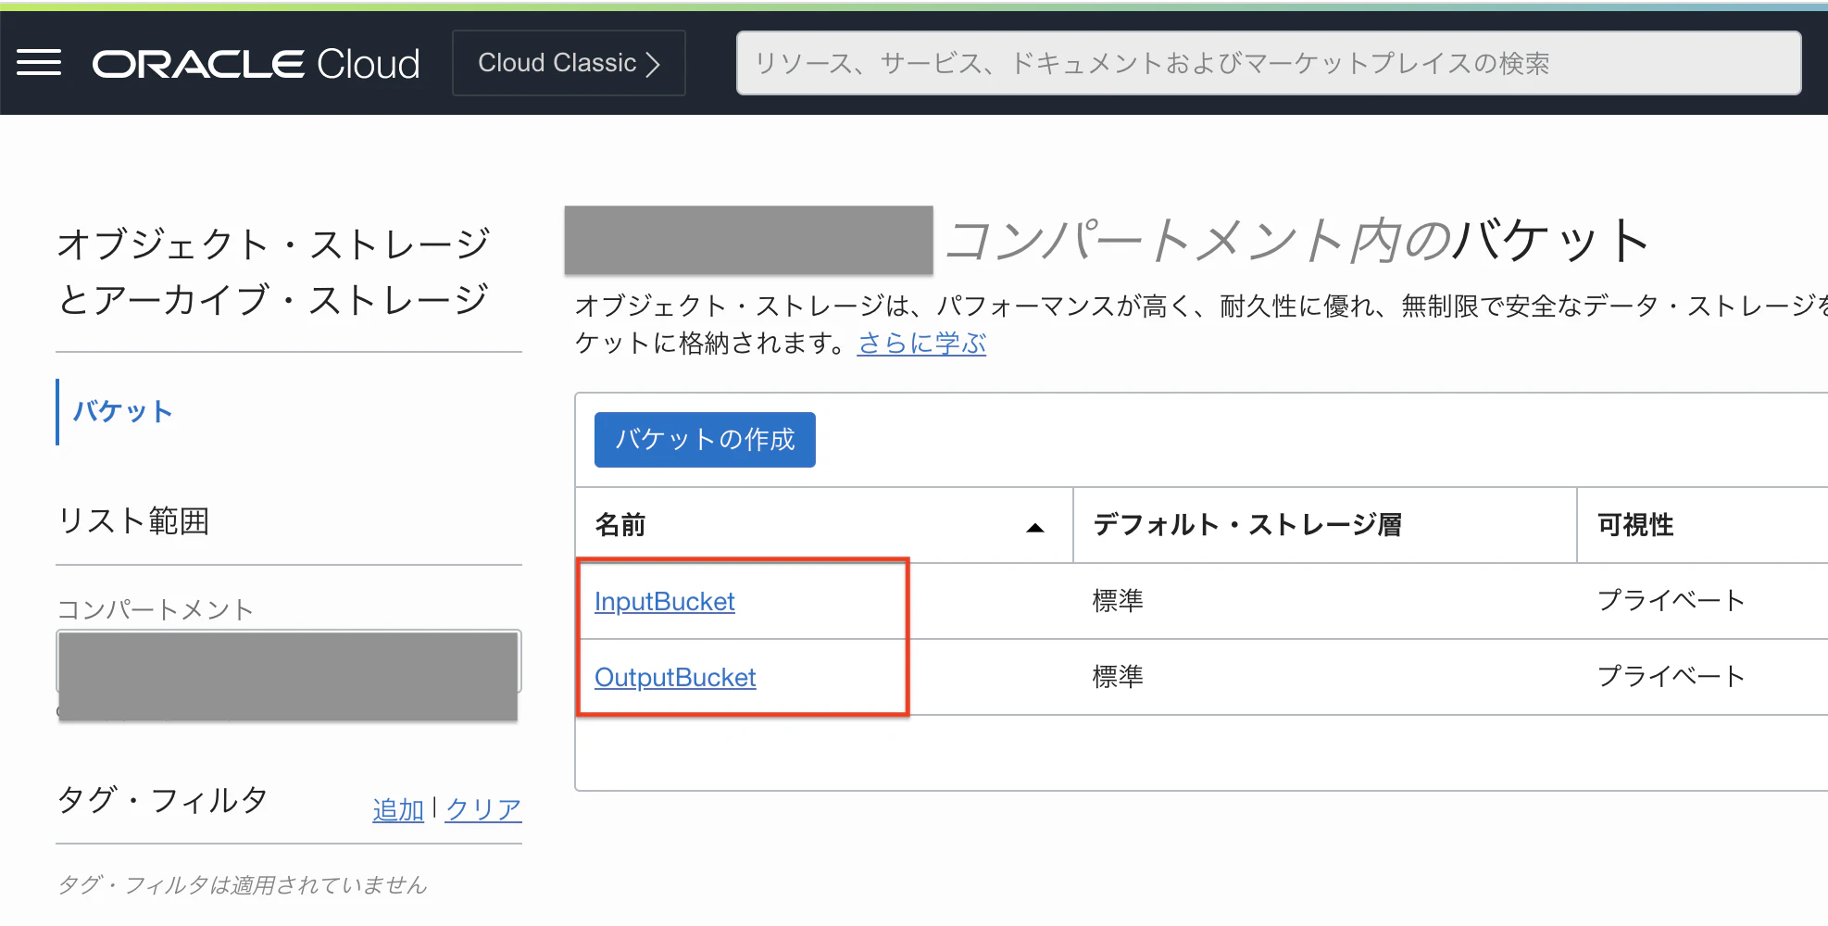Focus the resource search field
The width and height of the screenshot is (1828, 926).
(x=1269, y=63)
